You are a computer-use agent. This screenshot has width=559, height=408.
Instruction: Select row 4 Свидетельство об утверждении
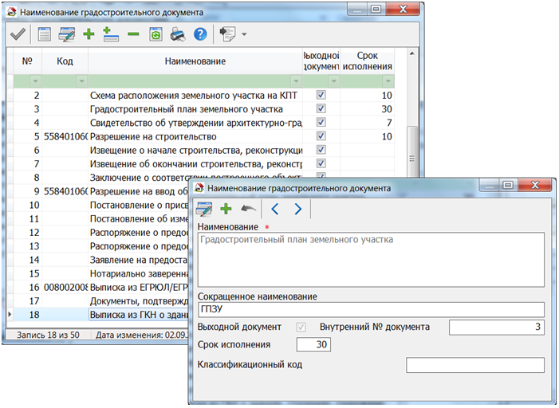coord(195,123)
